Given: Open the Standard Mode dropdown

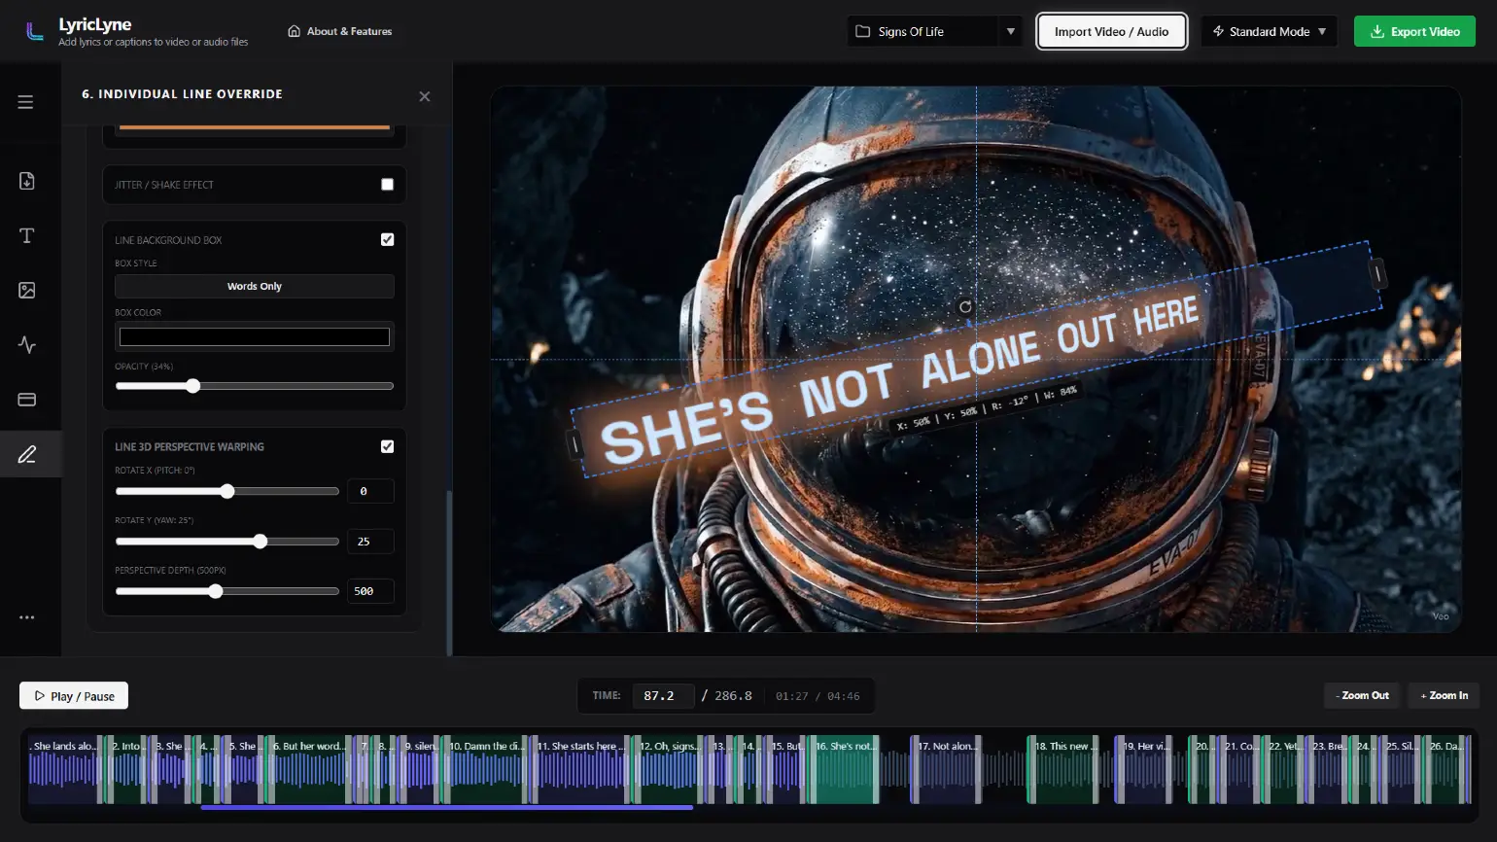Looking at the screenshot, I should click(x=1269, y=32).
